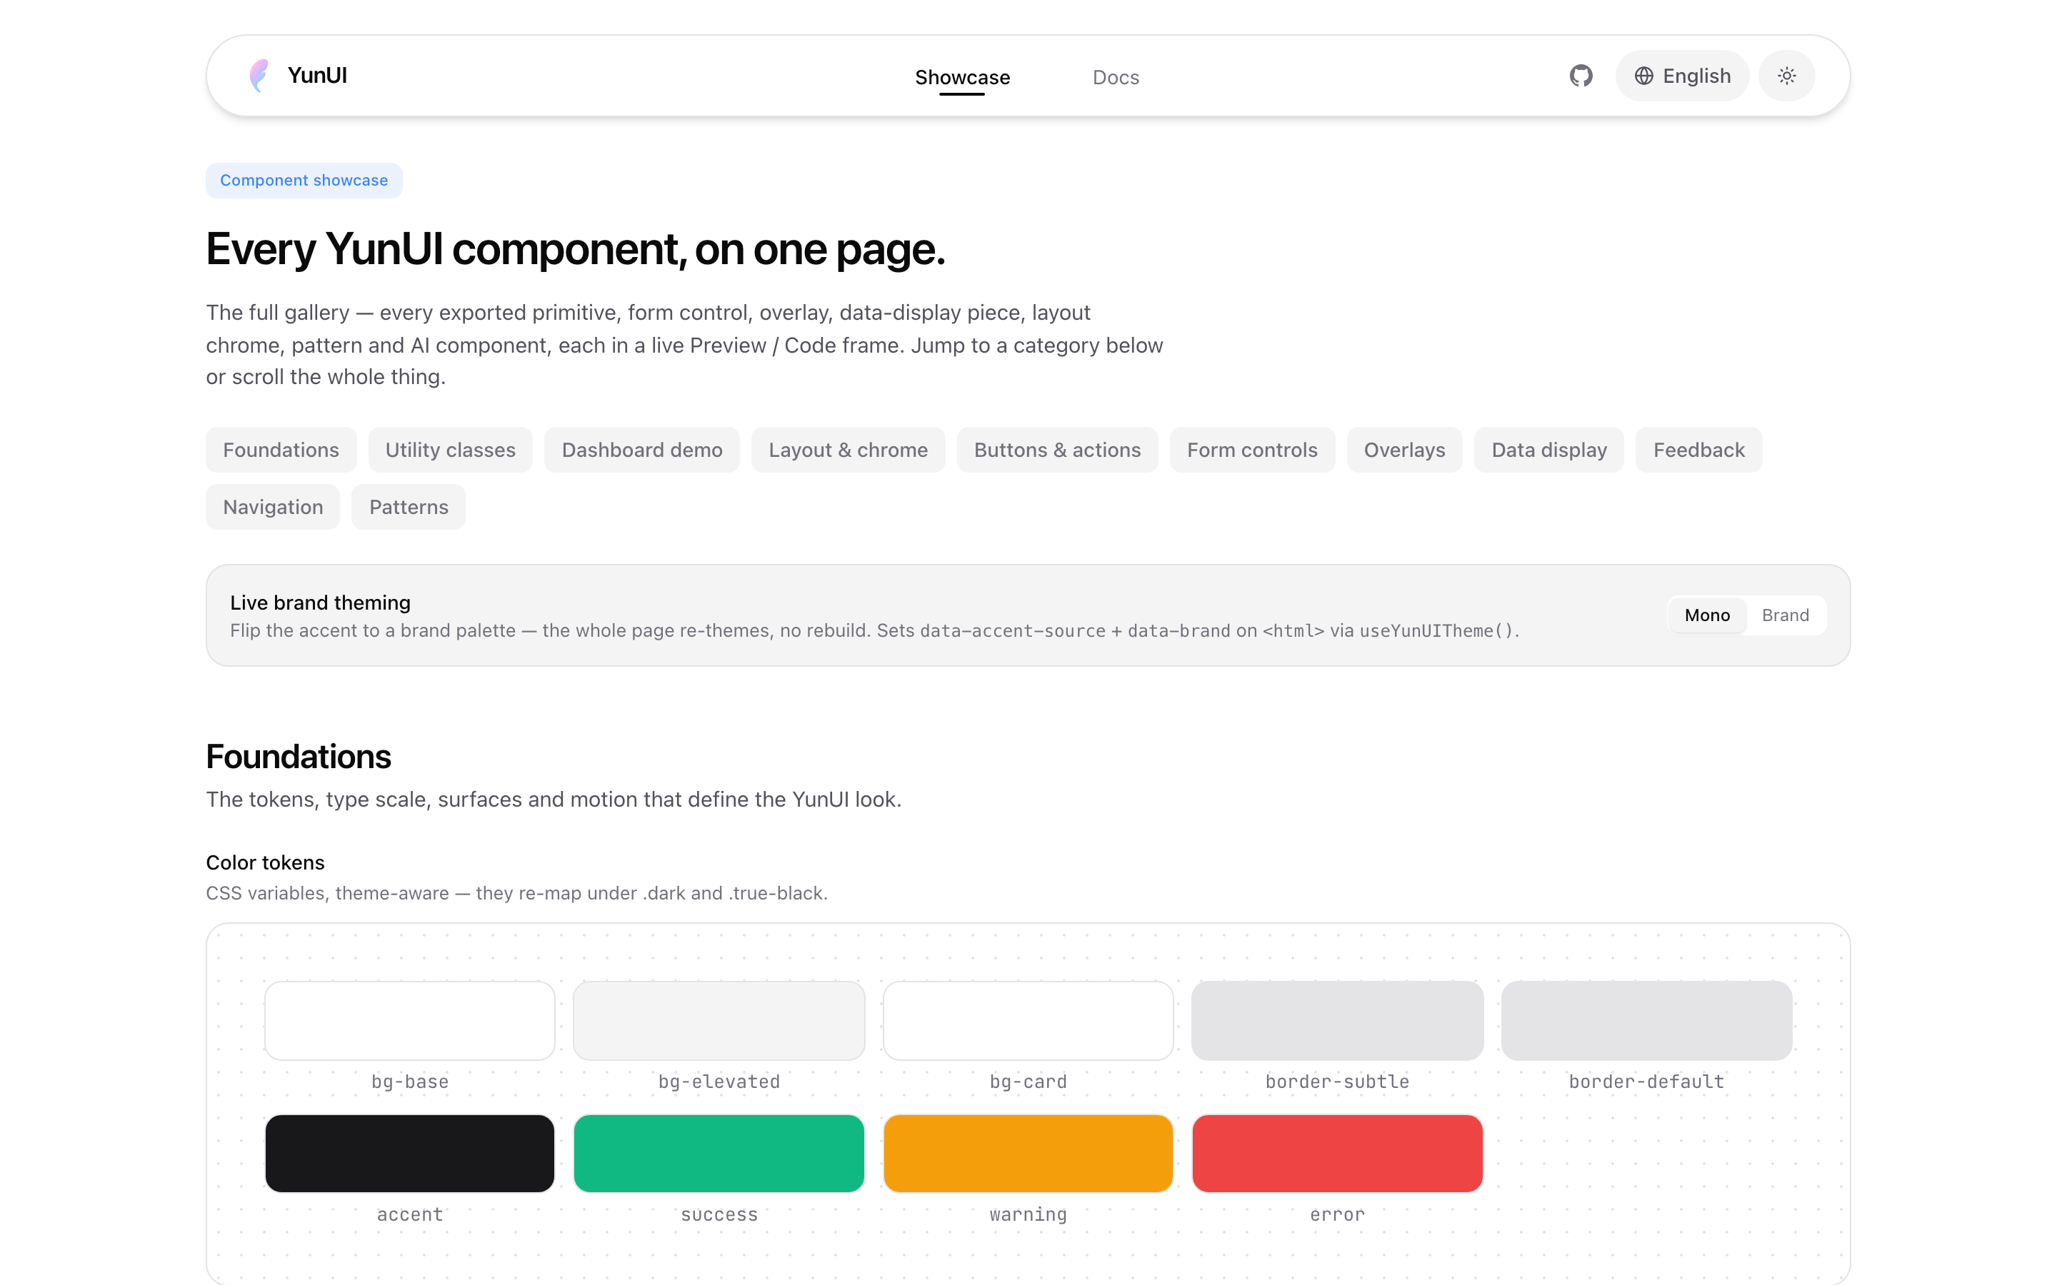Viewport: 2057px width, 1285px height.
Task: Click the border-subtle color swatch
Action: tap(1337, 1021)
